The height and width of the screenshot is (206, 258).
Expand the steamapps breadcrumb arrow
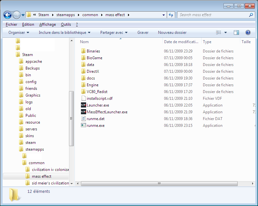78,15
